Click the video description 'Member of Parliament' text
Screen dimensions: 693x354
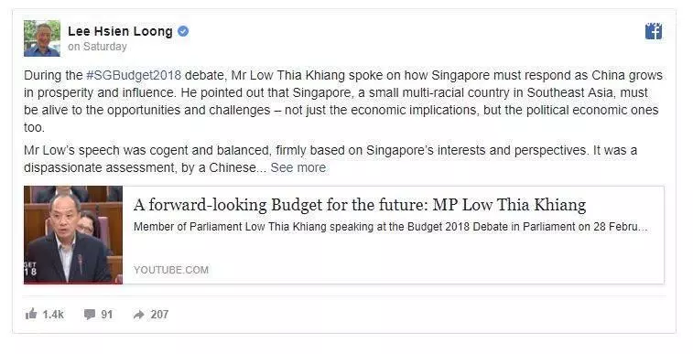click(x=391, y=227)
